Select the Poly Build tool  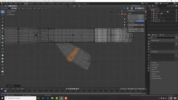[x=3, y=55]
